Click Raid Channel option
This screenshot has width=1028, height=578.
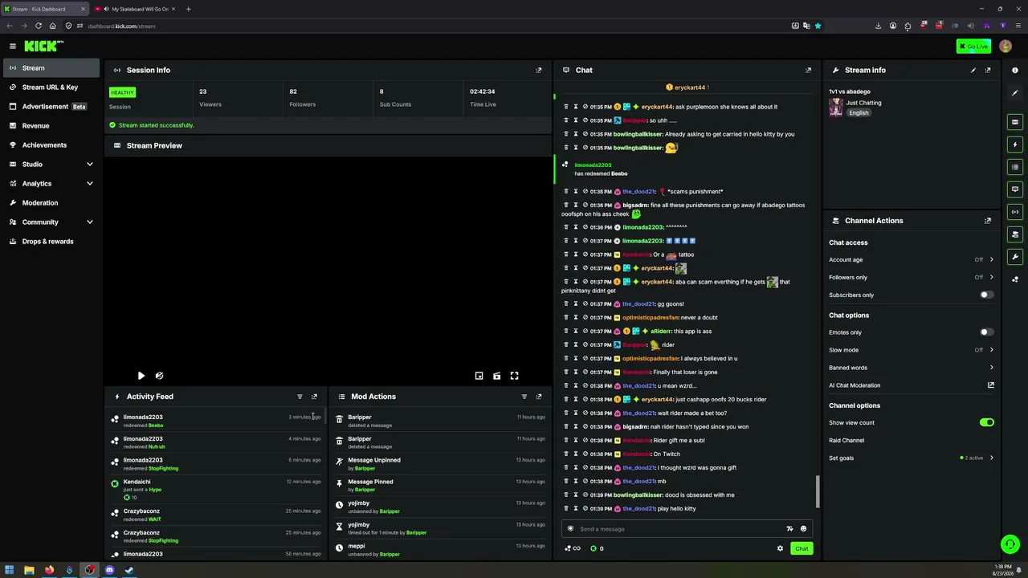click(x=846, y=440)
